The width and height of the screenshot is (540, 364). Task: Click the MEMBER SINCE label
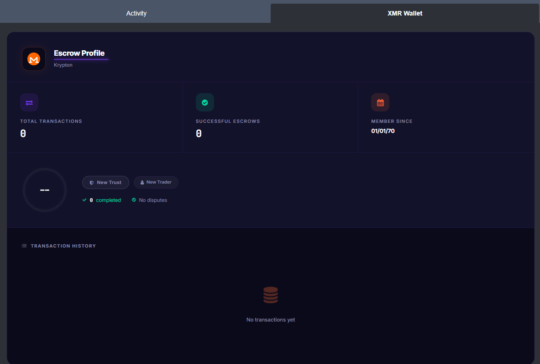[x=392, y=121]
